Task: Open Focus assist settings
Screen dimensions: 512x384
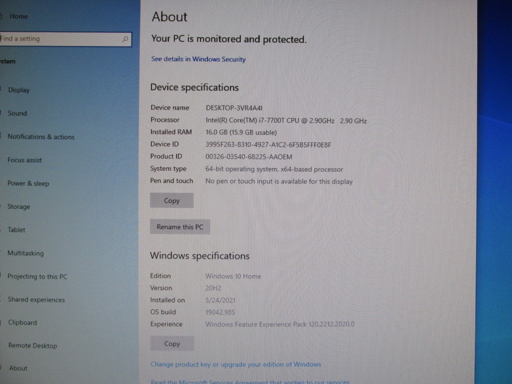Action: (25, 160)
